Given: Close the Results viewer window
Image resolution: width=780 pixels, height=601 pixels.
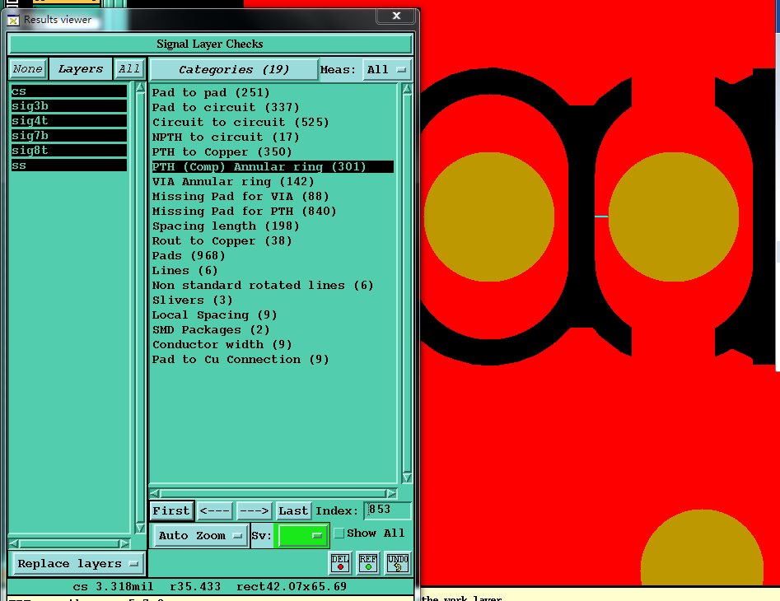Looking at the screenshot, I should pos(396,16).
